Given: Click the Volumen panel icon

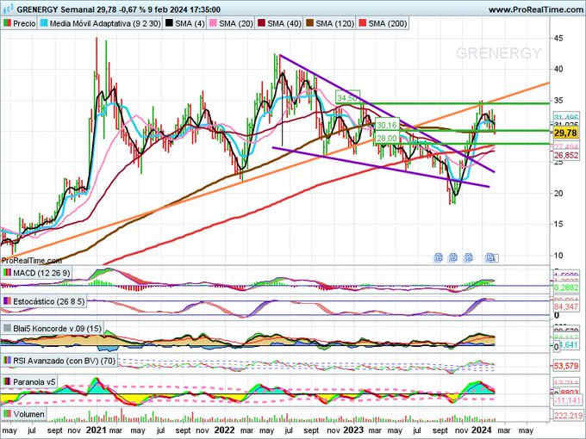Looking at the screenshot, I should pyautogui.click(x=7, y=414).
